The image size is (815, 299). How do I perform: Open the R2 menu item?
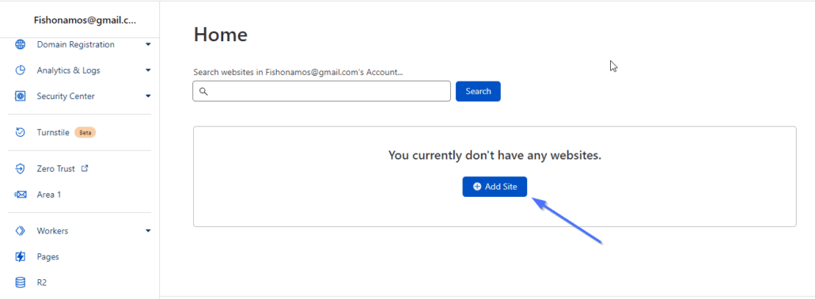[42, 282]
